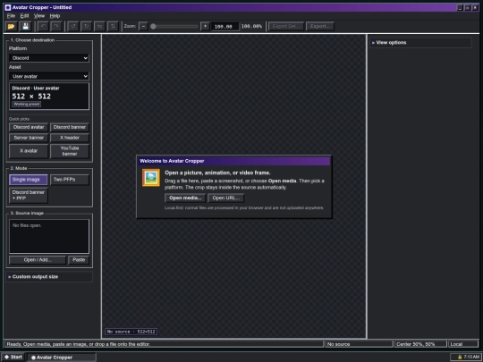Click the zoom value input field
Viewport: 483px width, 362px height.
coord(225,27)
